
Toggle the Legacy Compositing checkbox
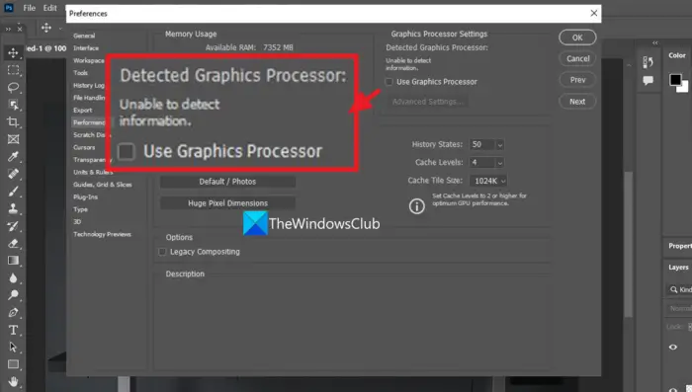tap(162, 252)
